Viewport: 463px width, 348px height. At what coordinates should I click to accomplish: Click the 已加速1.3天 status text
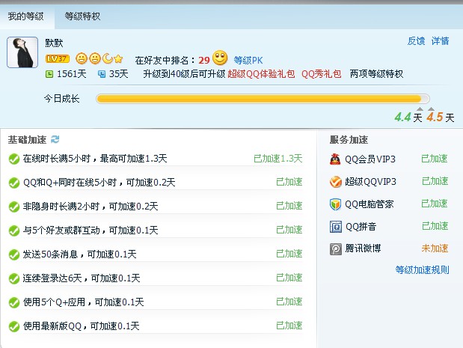278,159
